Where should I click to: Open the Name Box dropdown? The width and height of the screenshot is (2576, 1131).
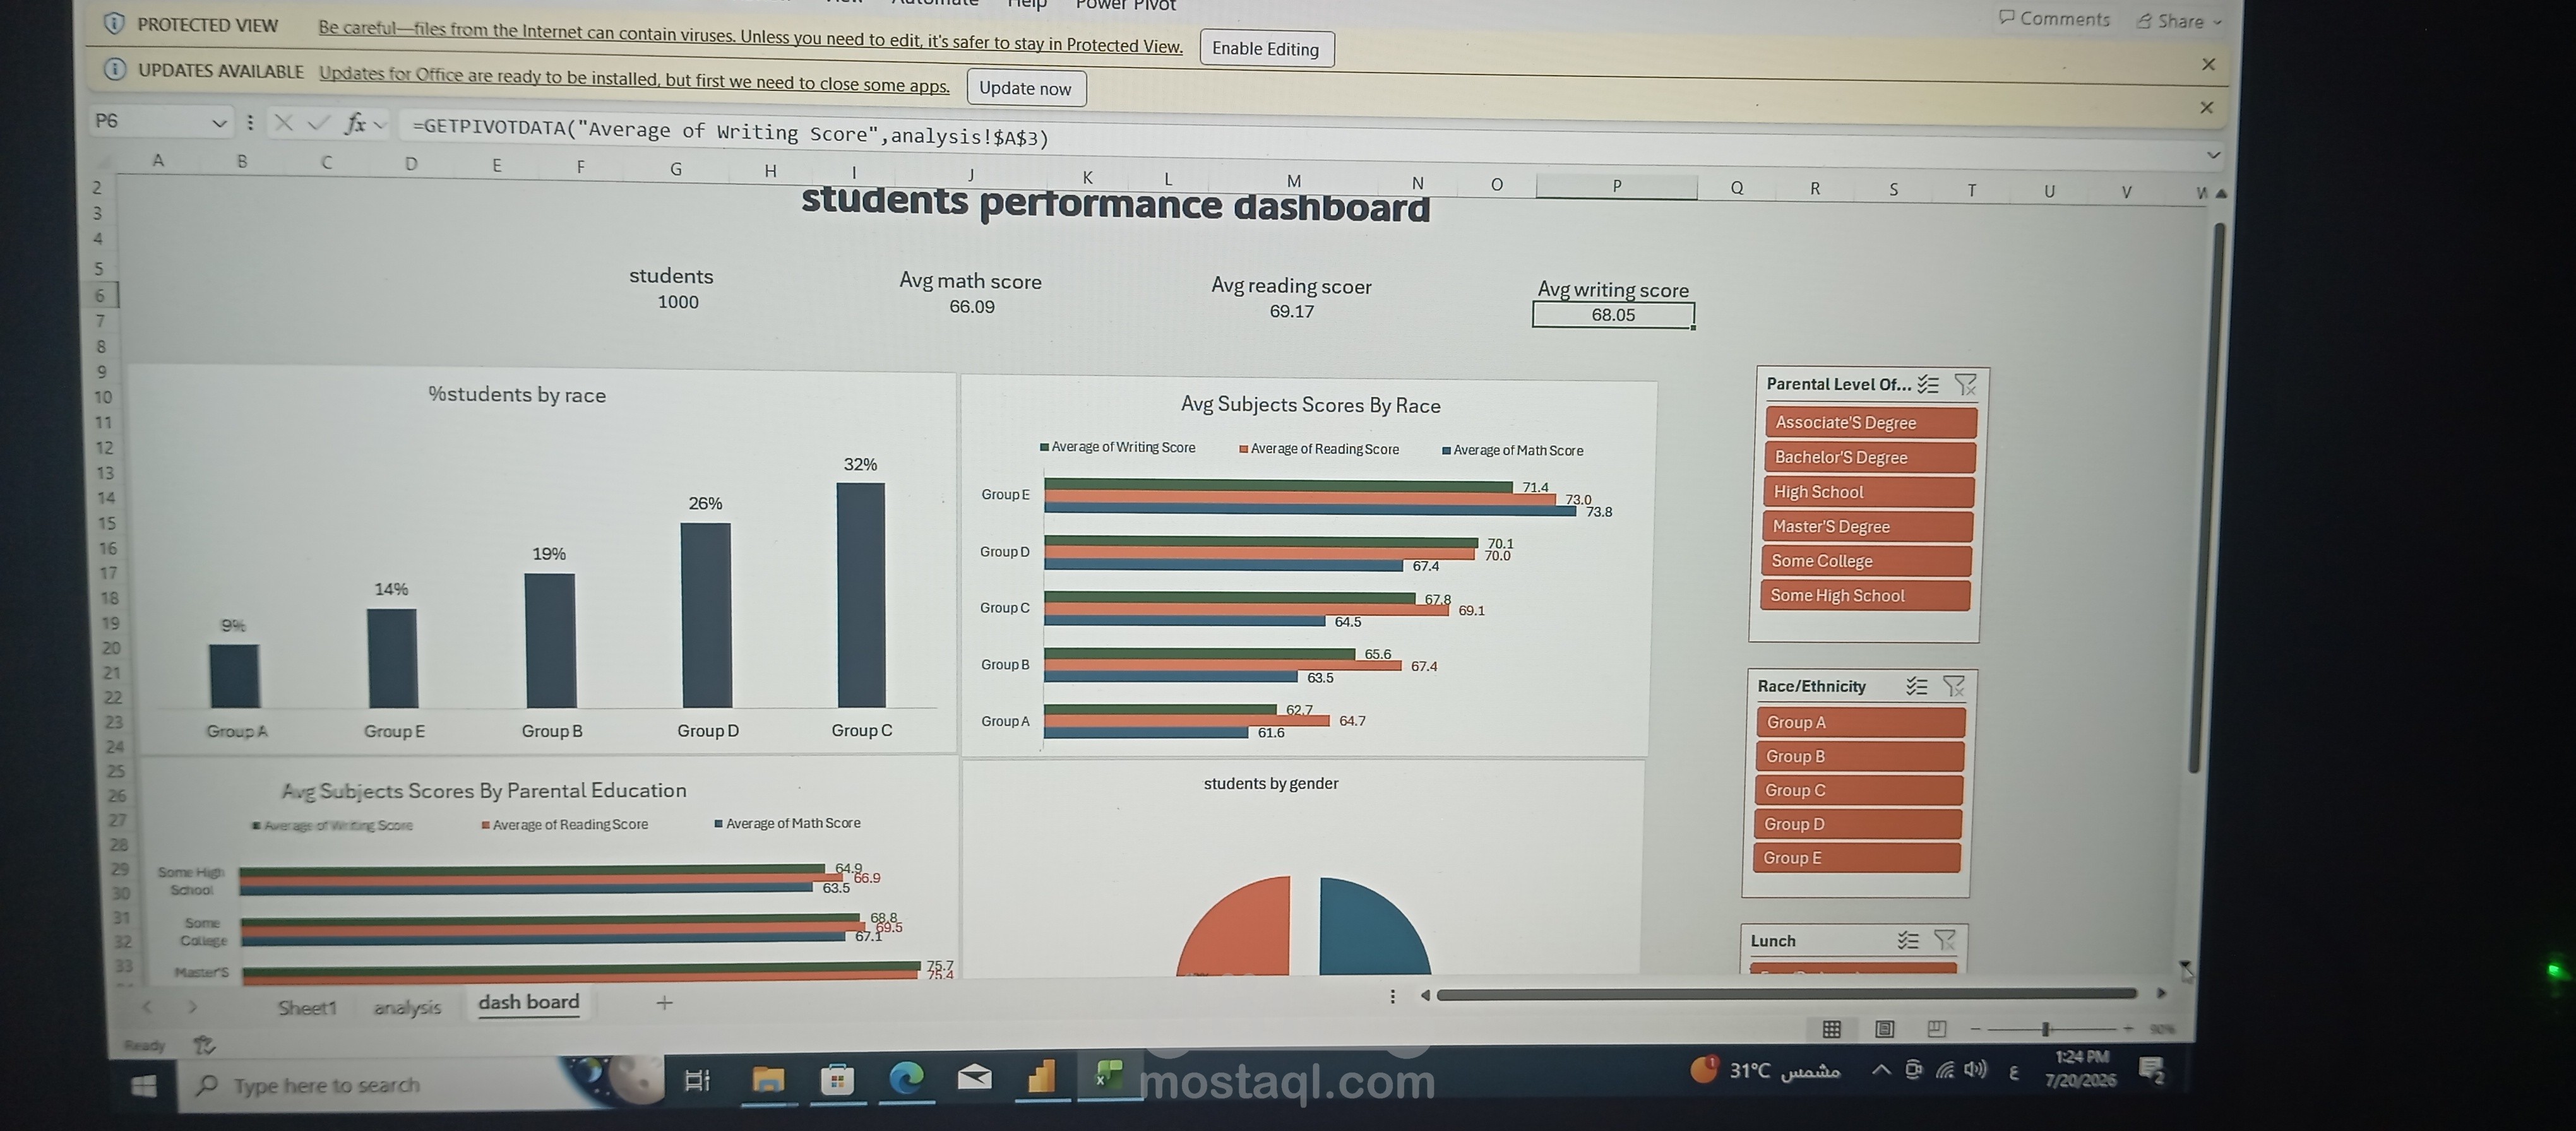219,123
